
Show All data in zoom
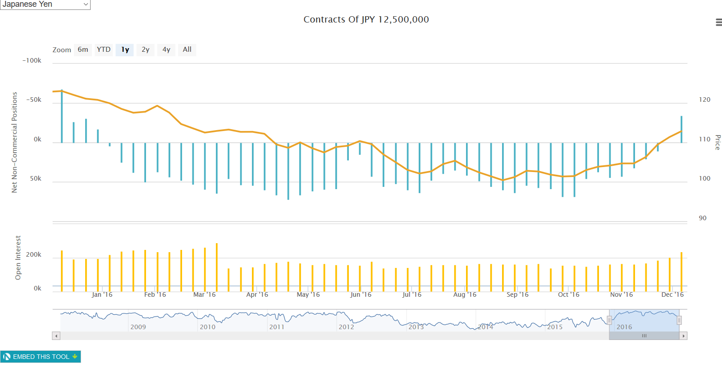point(187,50)
